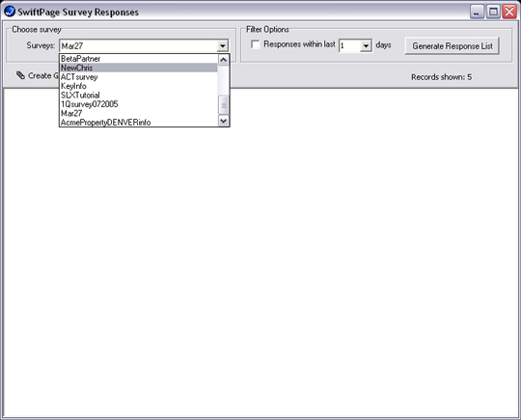Open the Surveys combo box arrow
Image resolution: width=521 pixels, height=420 pixels.
[222, 45]
